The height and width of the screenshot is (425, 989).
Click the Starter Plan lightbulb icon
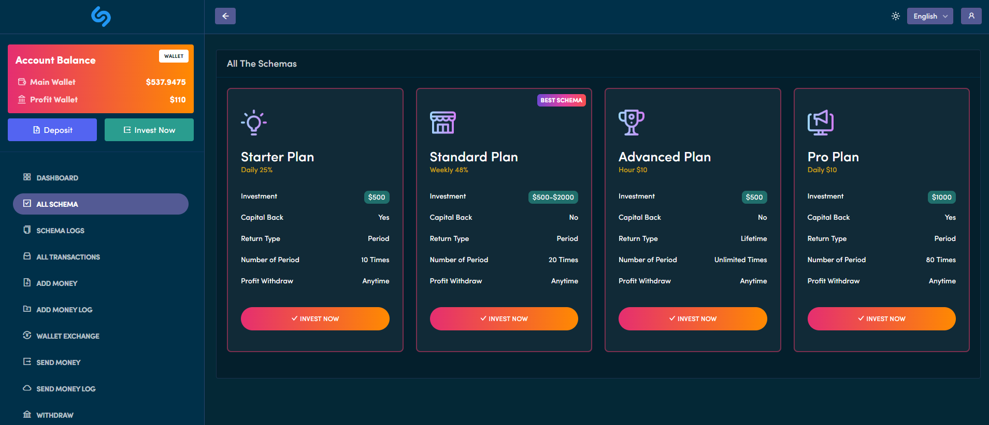pos(254,123)
